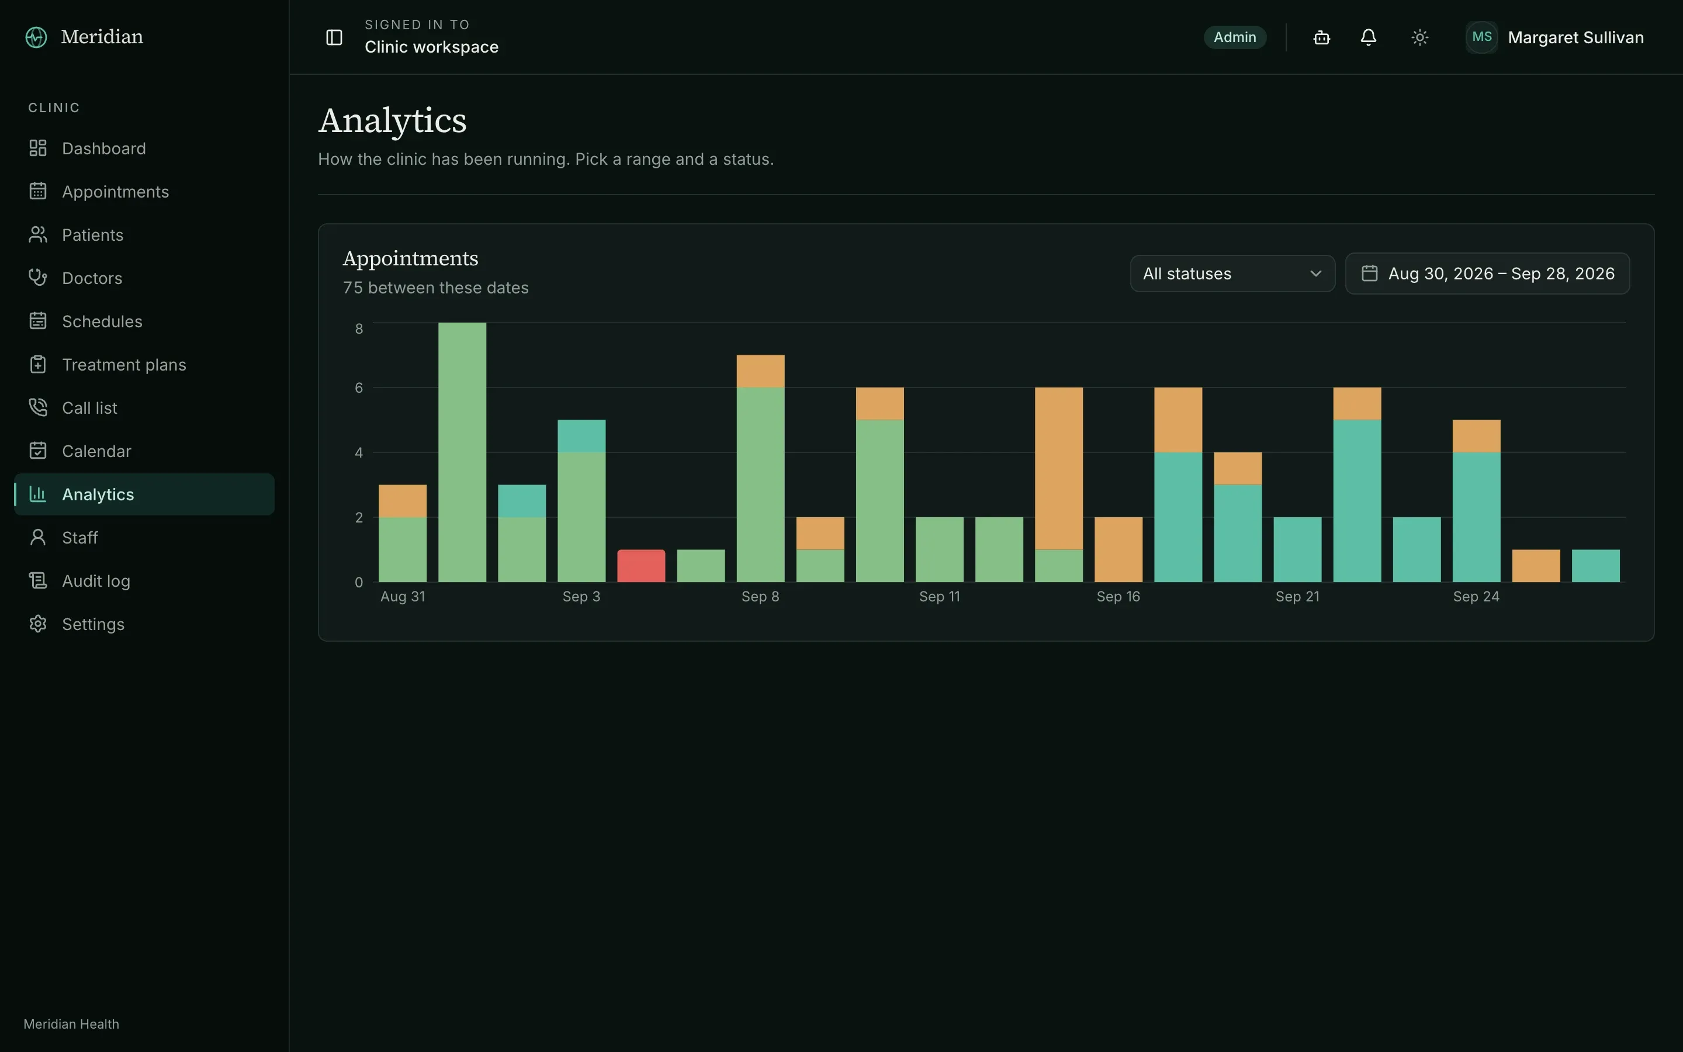Image resolution: width=1683 pixels, height=1052 pixels.
Task: Click the tallest green bar reaching 8
Action: click(x=462, y=452)
